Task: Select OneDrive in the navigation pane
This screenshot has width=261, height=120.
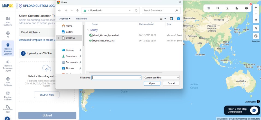Action: tap(69, 38)
